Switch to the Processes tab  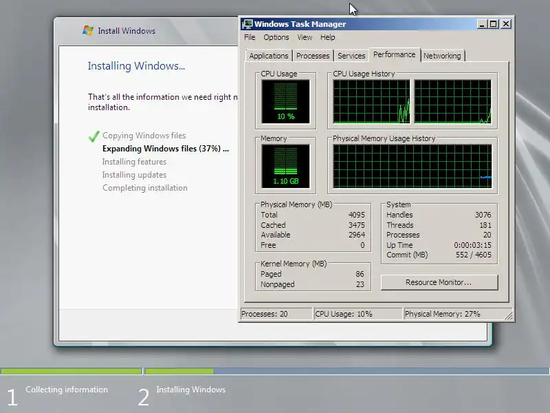click(313, 56)
